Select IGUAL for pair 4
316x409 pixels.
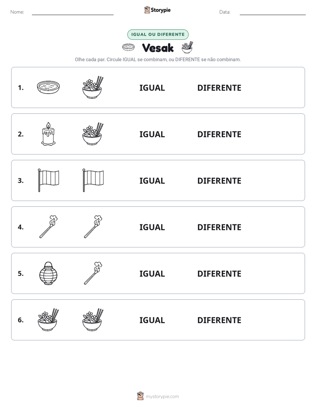click(x=152, y=227)
